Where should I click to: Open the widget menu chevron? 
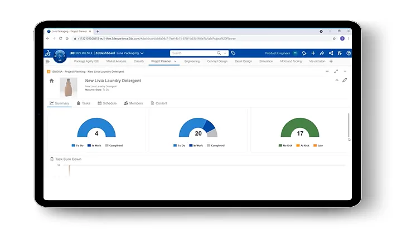[345, 72]
